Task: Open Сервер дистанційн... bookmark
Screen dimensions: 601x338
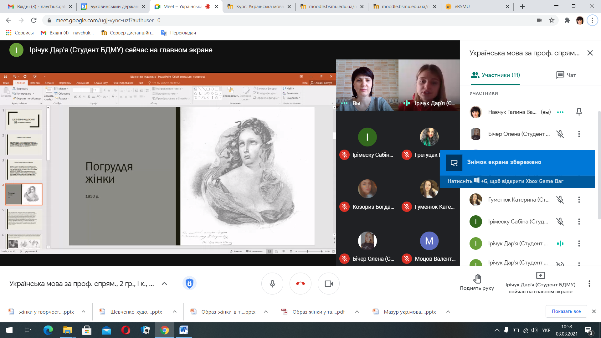Action: coord(127,33)
